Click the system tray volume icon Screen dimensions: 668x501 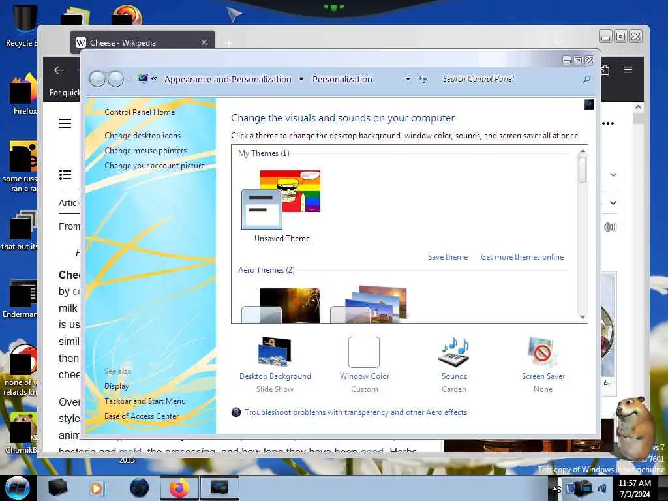point(602,489)
